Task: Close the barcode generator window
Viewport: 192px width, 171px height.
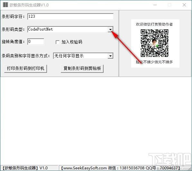Action: point(184,5)
